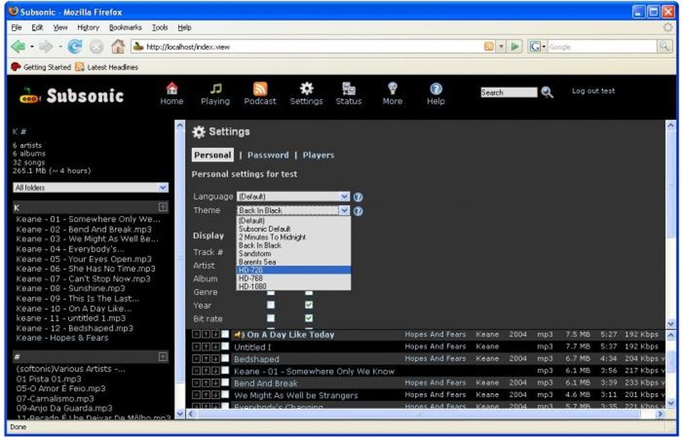
Task: Open Keane - Hopes & Fears entry
Action: pos(62,338)
